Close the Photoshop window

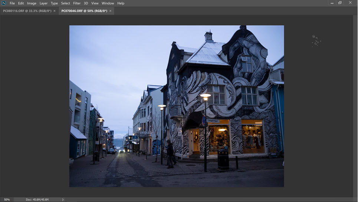[x=350, y=3]
